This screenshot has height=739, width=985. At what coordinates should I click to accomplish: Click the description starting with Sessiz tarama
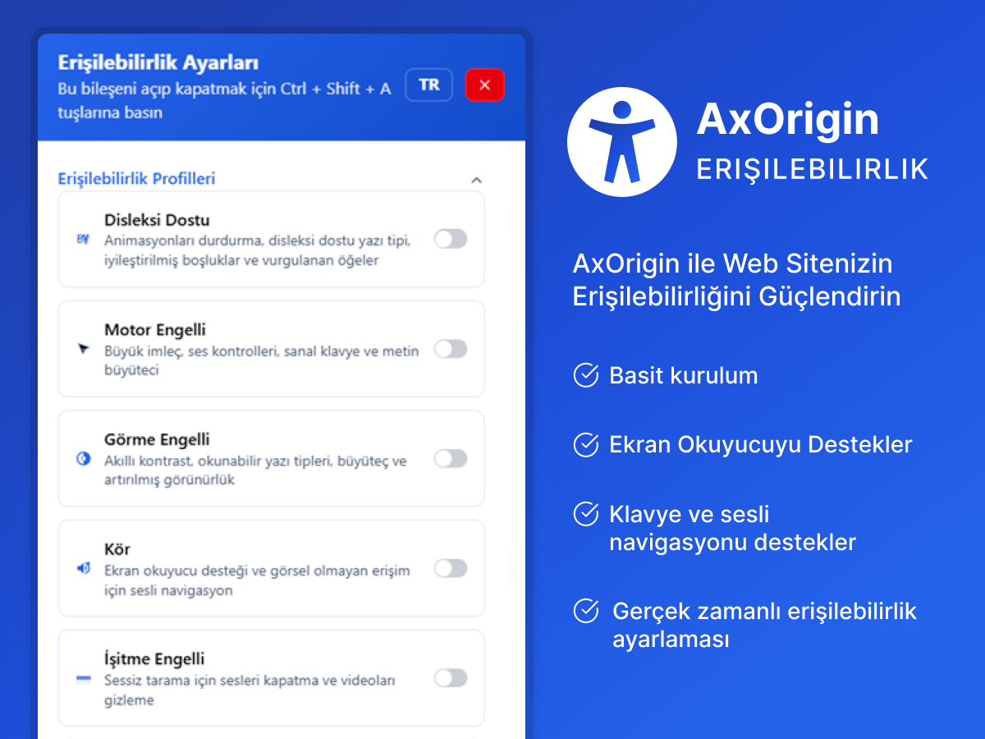point(250,691)
